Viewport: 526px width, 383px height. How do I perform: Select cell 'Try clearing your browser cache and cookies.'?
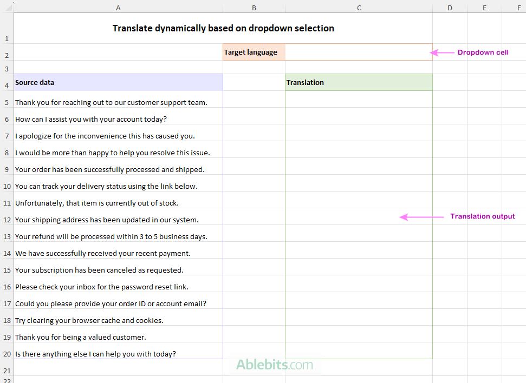118,317
